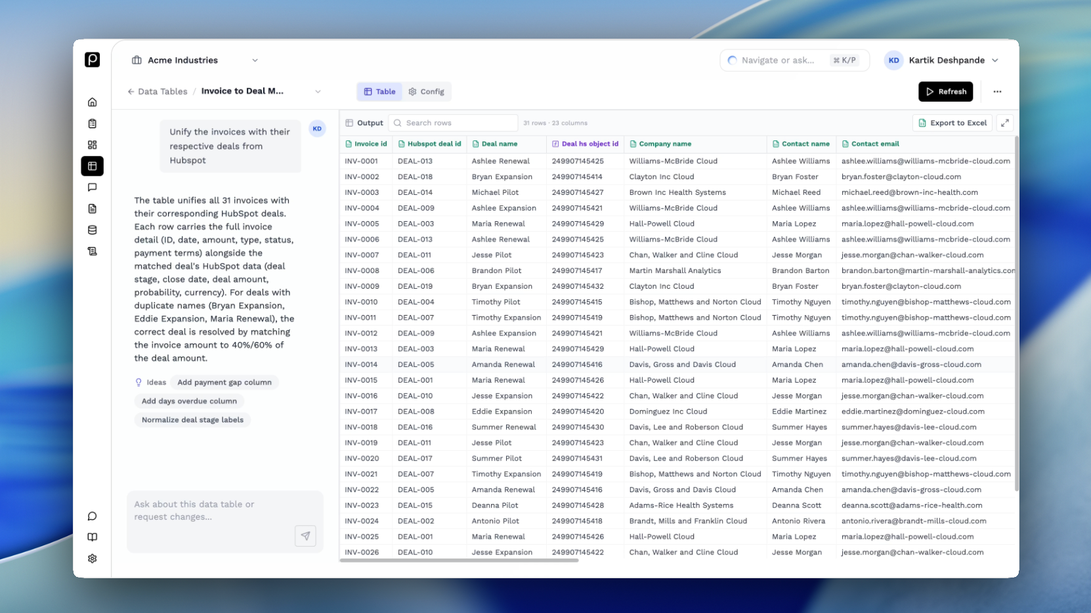Open the settings gear icon in the sidebar
The image size is (1091, 613).
point(93,559)
